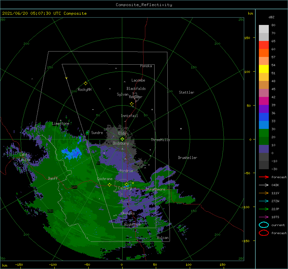Screen dimensions: 288x269
Task: Click the magenta 18TS arrow icon
Action: pyautogui.click(x=264, y=217)
